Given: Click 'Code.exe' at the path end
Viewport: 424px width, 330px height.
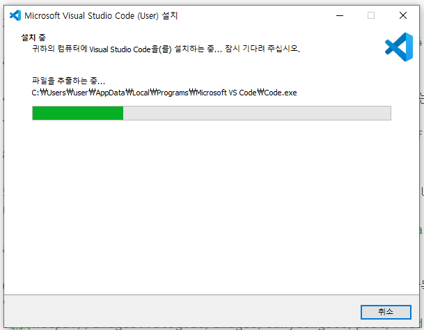Looking at the screenshot, I should point(281,93).
